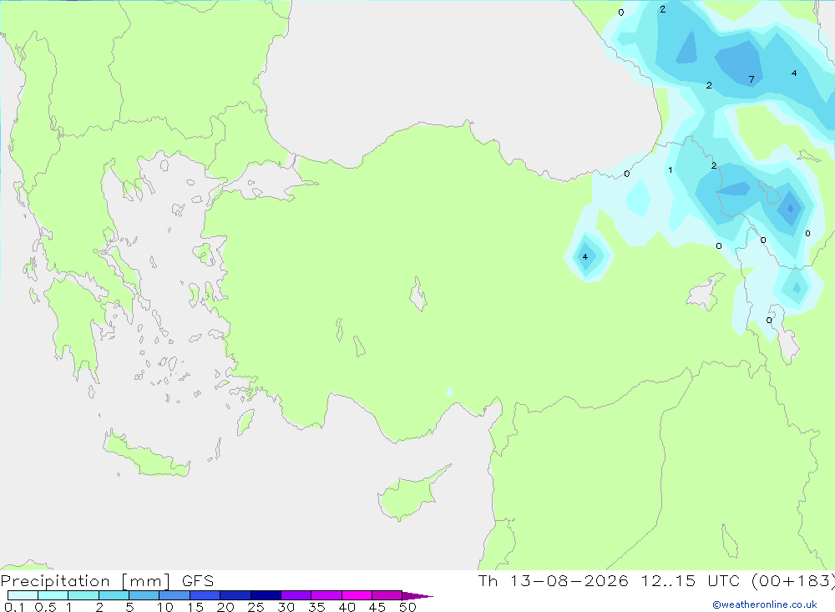
Task: Click the forecast timestamp 'Th 13-08-2026 12..15 UTC'
Action: (611, 580)
